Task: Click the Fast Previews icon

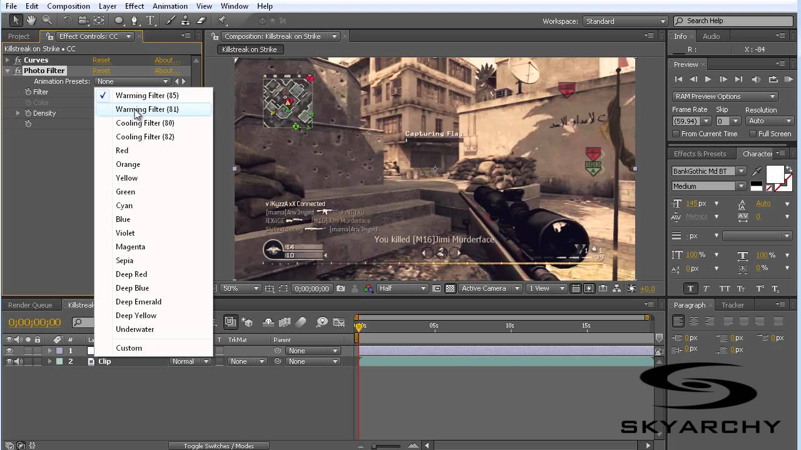Action: tap(589, 289)
